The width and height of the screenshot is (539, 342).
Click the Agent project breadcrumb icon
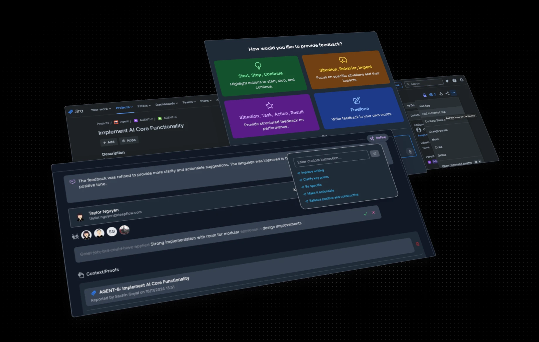[116, 122]
